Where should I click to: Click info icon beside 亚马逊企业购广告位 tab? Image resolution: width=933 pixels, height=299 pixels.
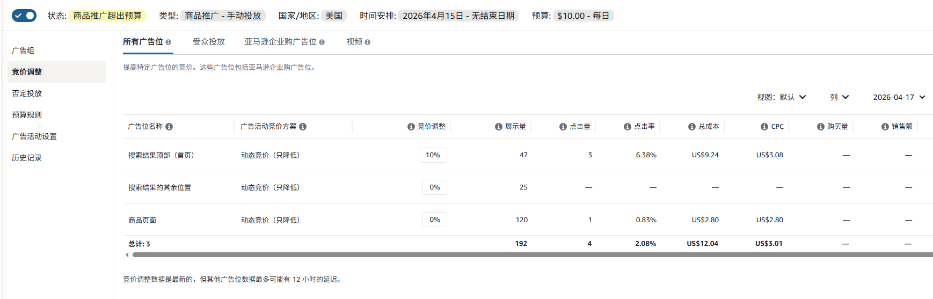[322, 42]
